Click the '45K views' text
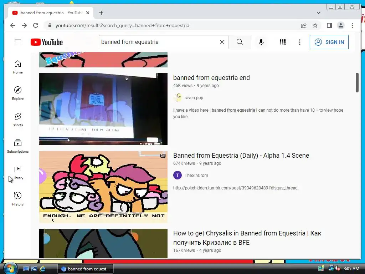Image resolution: width=365 pixels, height=274 pixels. 183,86
